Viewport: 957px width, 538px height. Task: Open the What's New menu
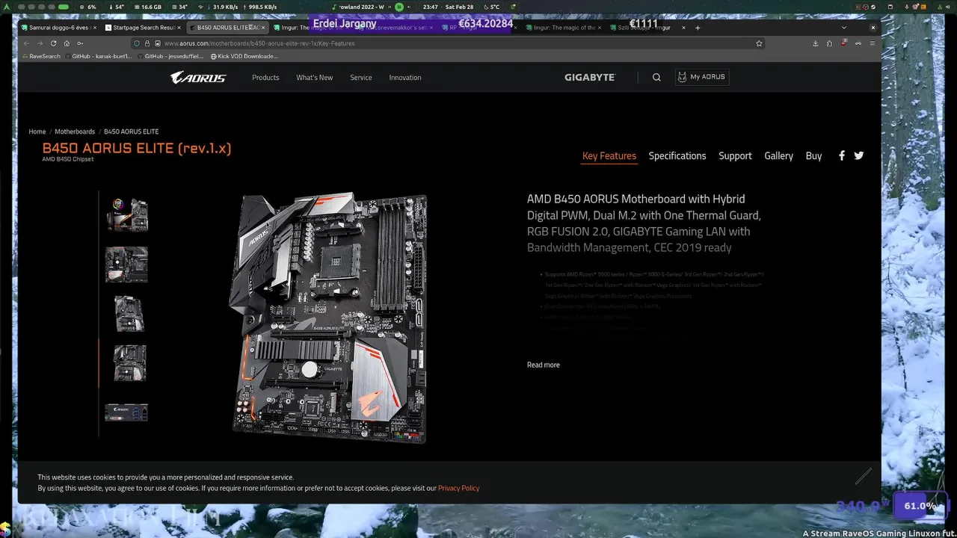tap(315, 78)
